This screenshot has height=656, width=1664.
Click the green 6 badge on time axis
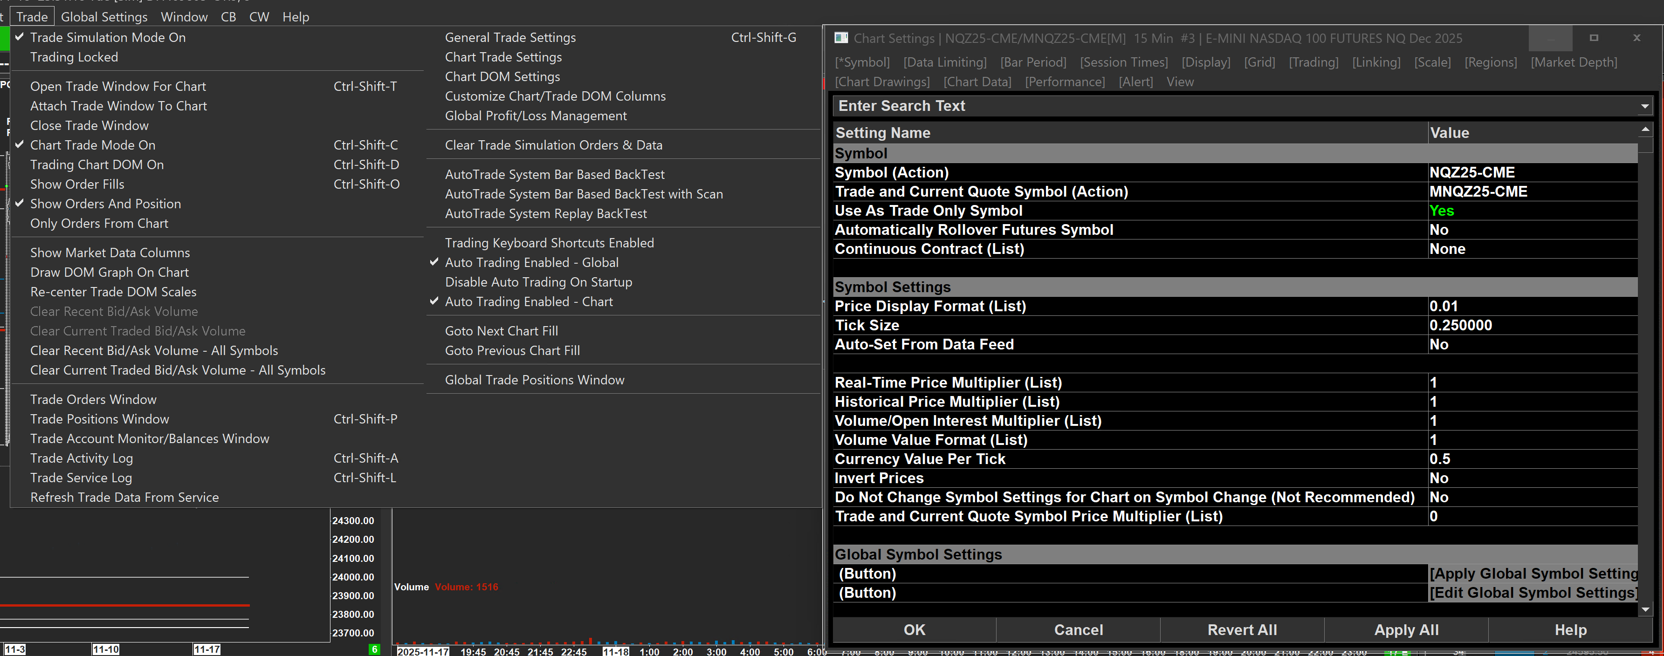point(374,649)
